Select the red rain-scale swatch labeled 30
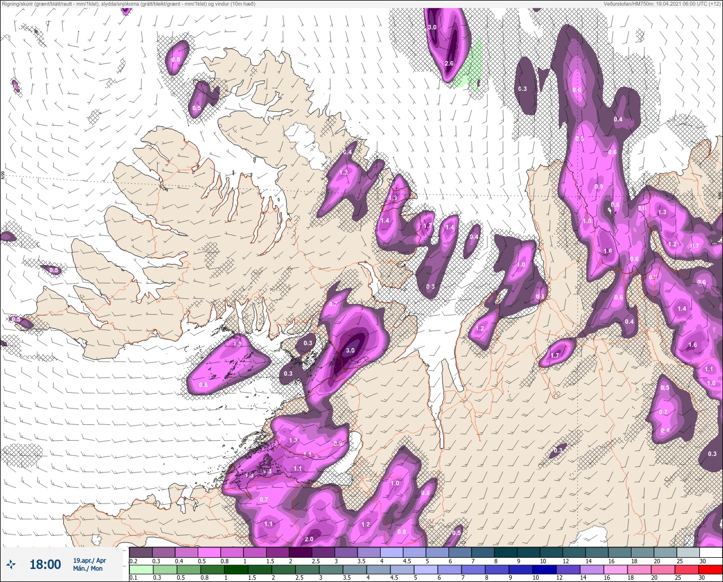The width and height of the screenshot is (723, 582). coord(711,569)
